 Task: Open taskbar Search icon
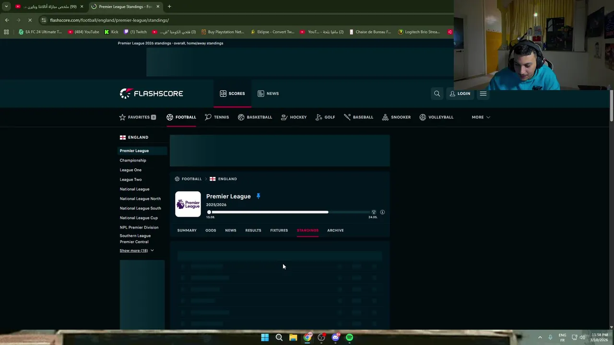279,337
